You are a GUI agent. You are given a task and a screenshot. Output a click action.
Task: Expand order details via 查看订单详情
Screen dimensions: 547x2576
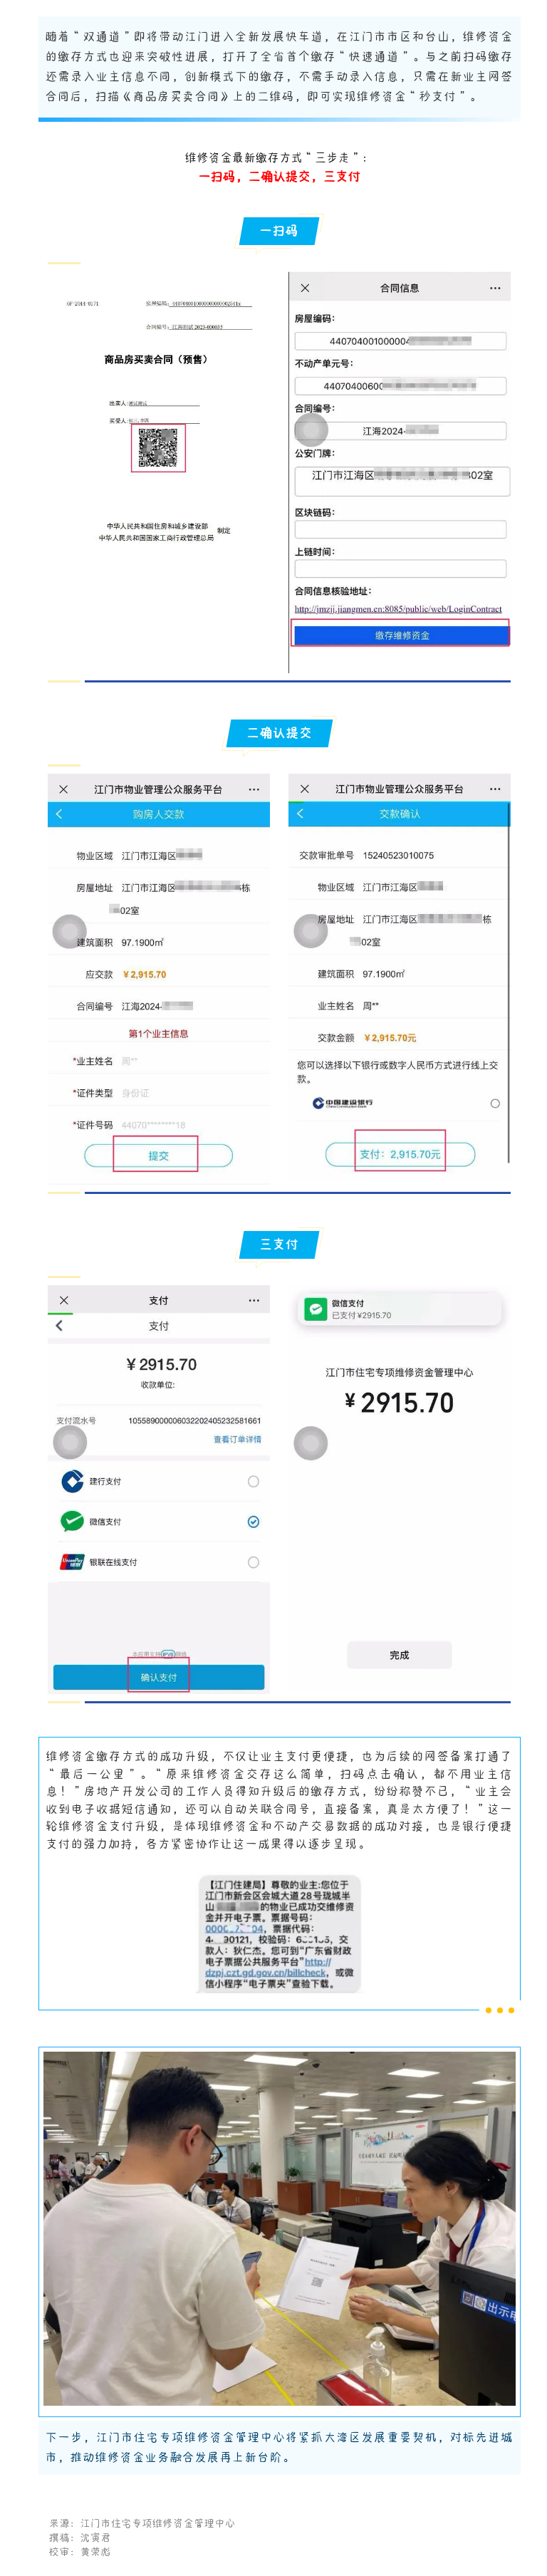236,1441
